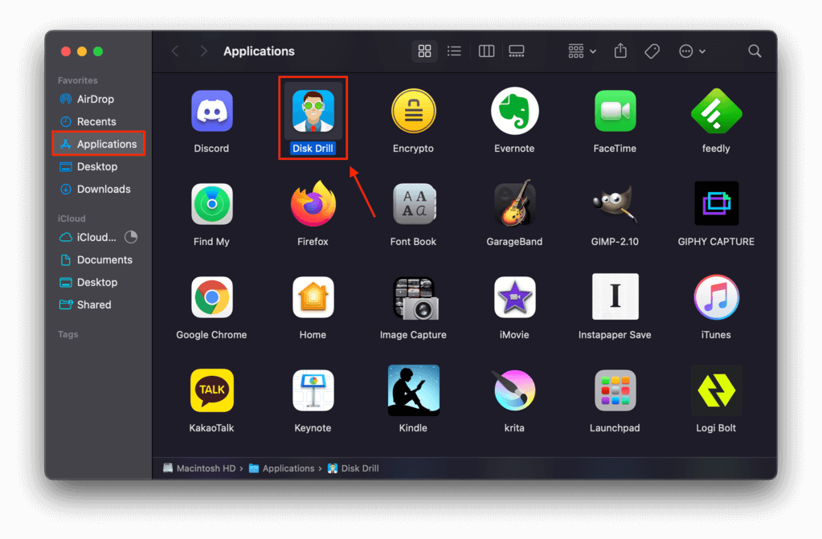Click Disk Drill in the path bar
822x539 pixels.
(x=354, y=468)
